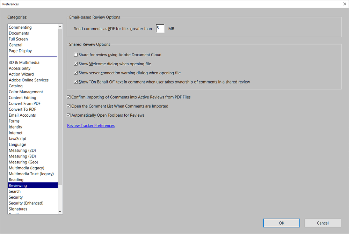This screenshot has width=349, height=234.
Task: Uncheck Show server connection warning dialog option
Action: 76,73
